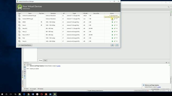The height and width of the screenshot is (96, 172).
Task: Click the Gradle sync started status text
Action: pyautogui.click(x=29, y=91)
